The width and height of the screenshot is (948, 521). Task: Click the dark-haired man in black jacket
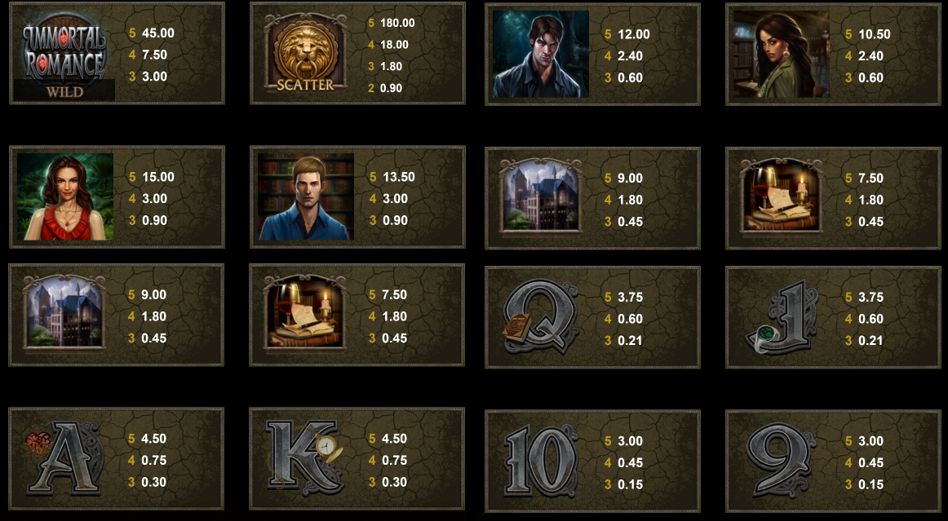541,55
